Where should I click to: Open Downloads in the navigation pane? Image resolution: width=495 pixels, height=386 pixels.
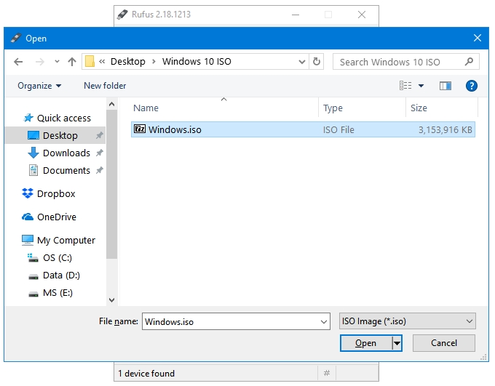pyautogui.click(x=66, y=153)
